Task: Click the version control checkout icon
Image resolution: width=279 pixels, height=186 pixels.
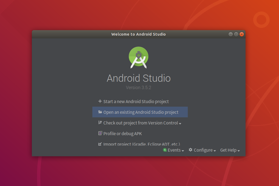Action: coord(100,122)
